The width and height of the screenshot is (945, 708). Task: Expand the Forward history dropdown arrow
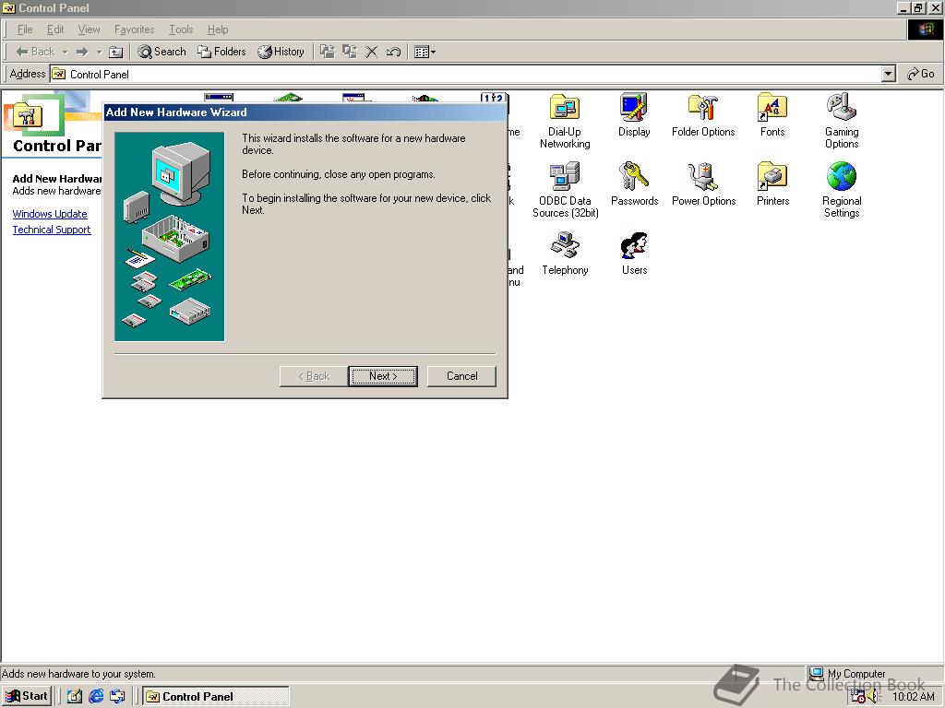99,52
